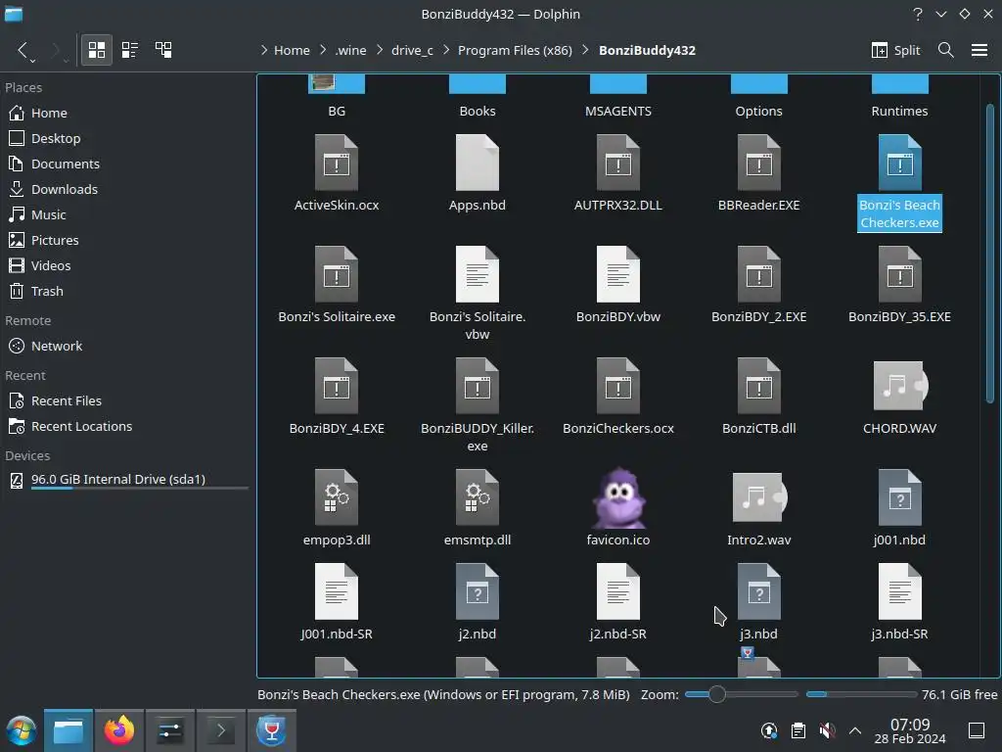Click the j3.nbd-SR file name
The image size is (1002, 752).
point(900,634)
